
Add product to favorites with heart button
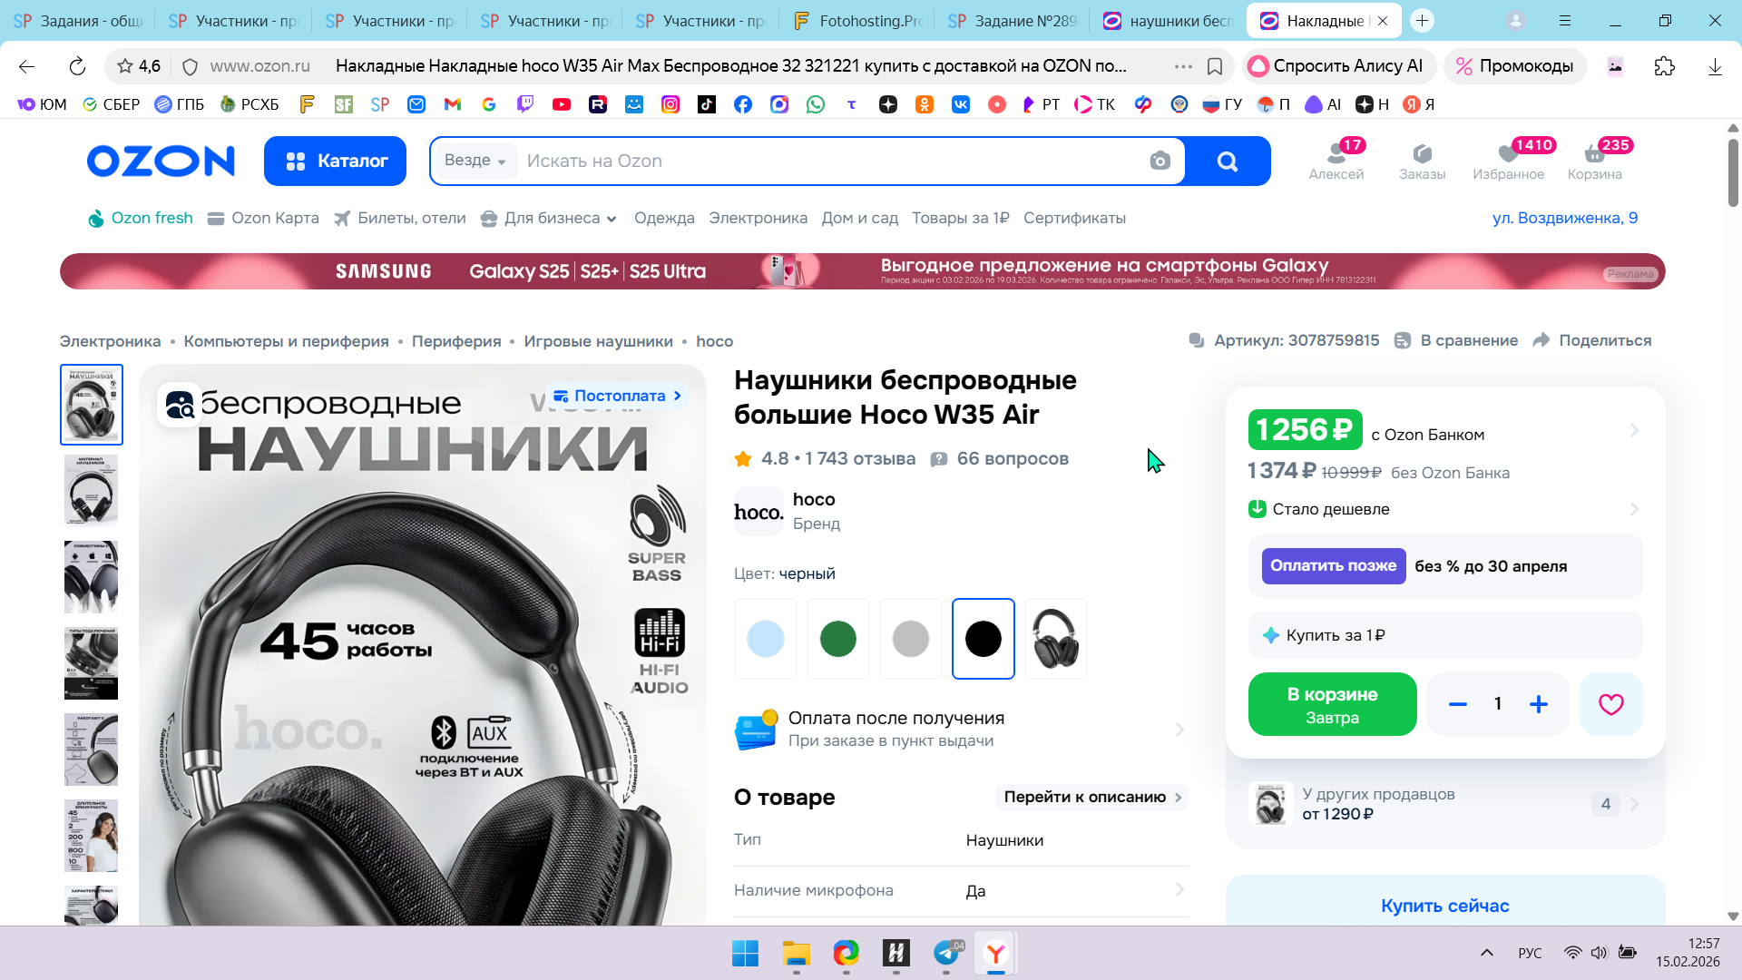[1610, 704]
